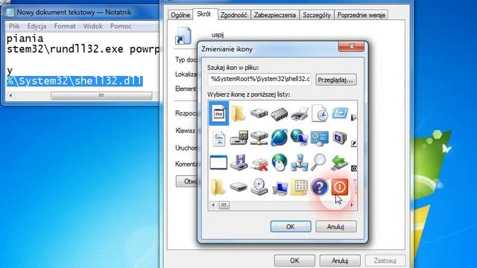This screenshot has height=268, width=477.
Task: Click the icon list horizontal scrollbar thumb
Action: [x=224, y=205]
